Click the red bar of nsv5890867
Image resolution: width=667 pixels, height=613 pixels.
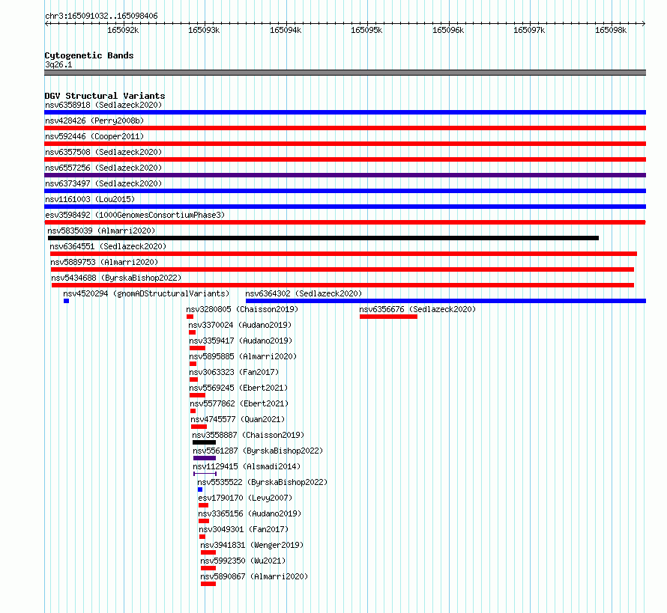coord(208,584)
